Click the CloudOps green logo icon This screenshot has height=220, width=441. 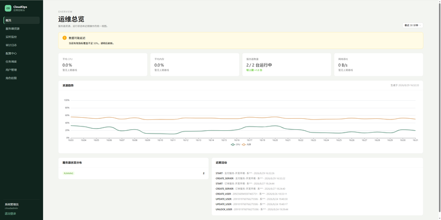pos(8,8)
